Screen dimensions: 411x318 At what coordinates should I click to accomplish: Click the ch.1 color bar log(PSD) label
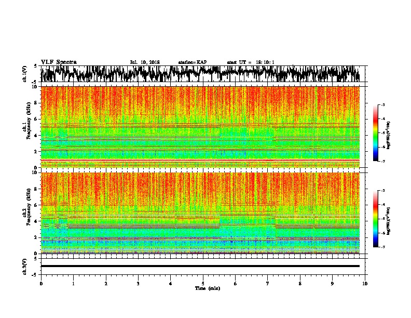tap(388, 136)
